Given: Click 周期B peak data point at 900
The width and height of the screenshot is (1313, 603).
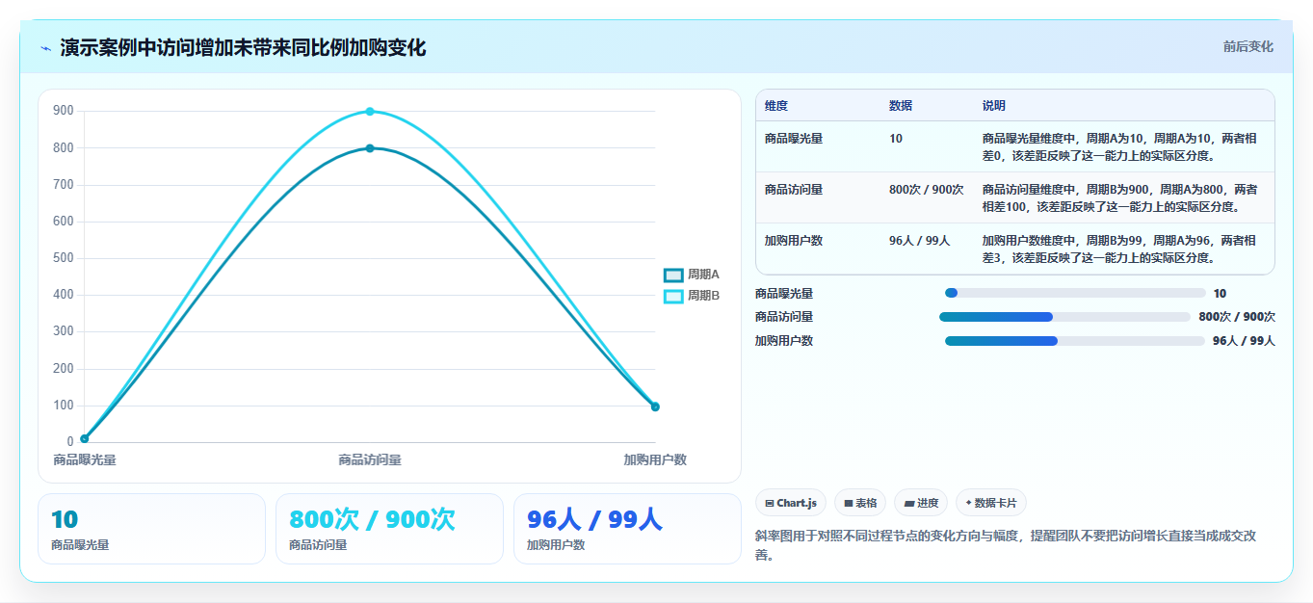Looking at the screenshot, I should point(370,112).
